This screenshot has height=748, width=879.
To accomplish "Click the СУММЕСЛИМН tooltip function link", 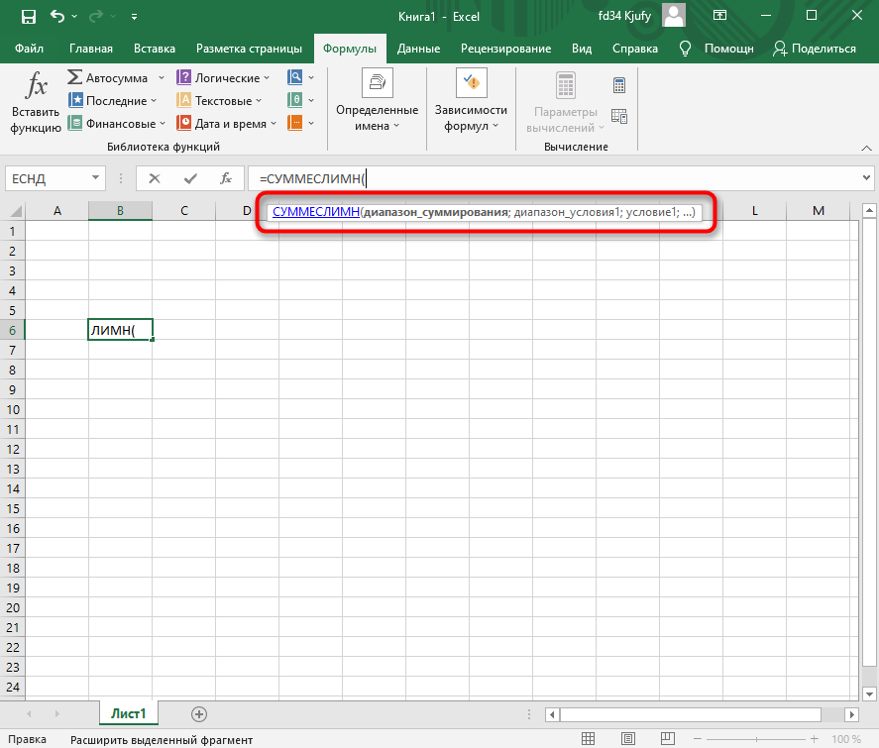I will pos(315,211).
